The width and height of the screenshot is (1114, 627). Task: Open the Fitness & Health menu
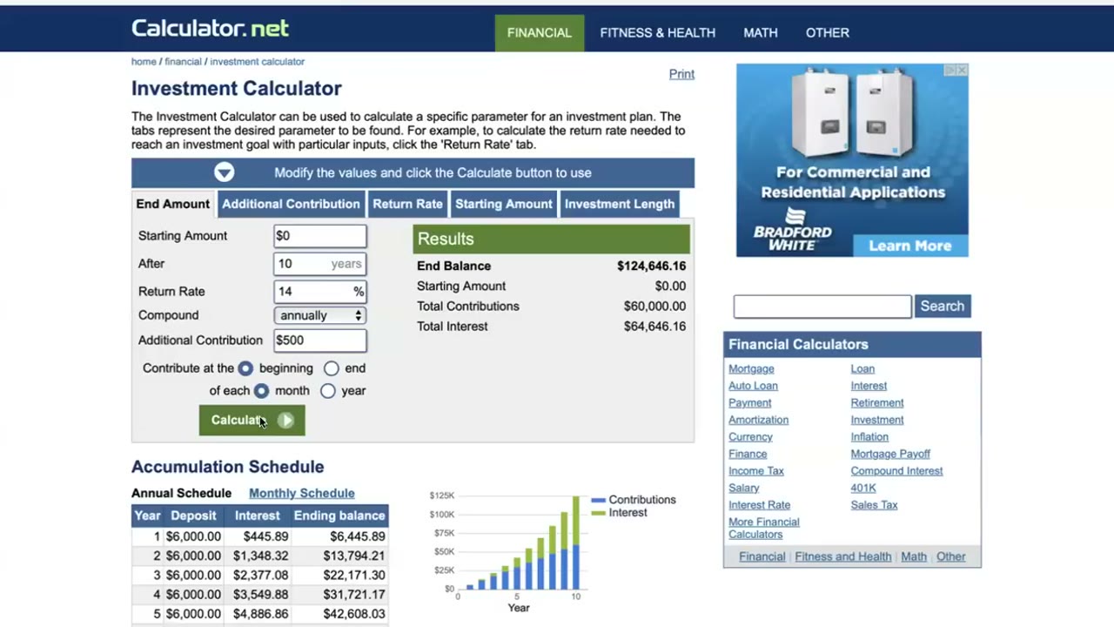coord(658,32)
